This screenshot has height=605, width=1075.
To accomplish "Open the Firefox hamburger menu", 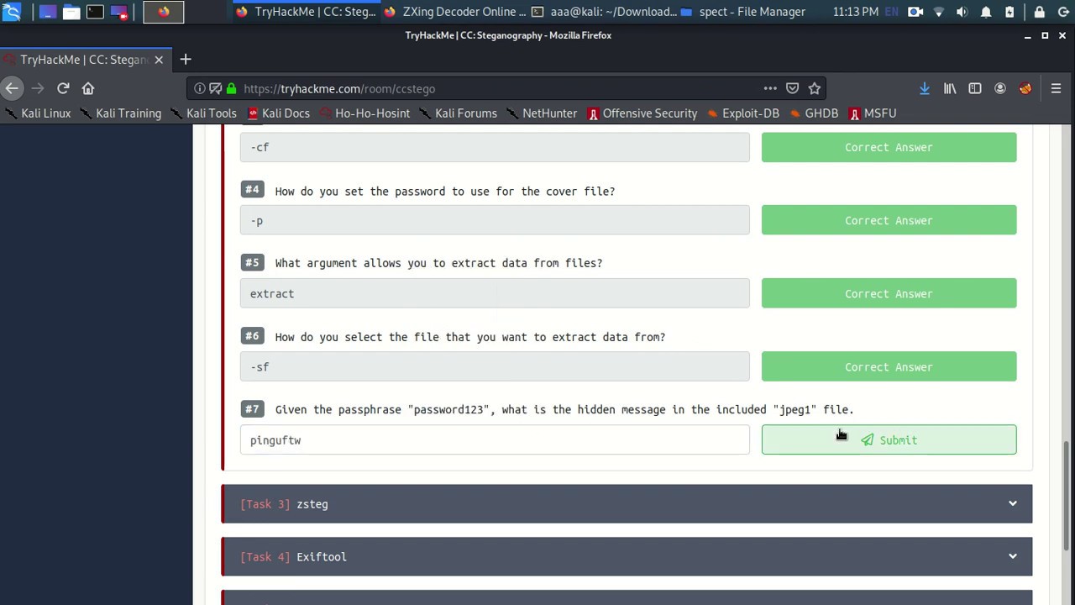I will tap(1056, 88).
